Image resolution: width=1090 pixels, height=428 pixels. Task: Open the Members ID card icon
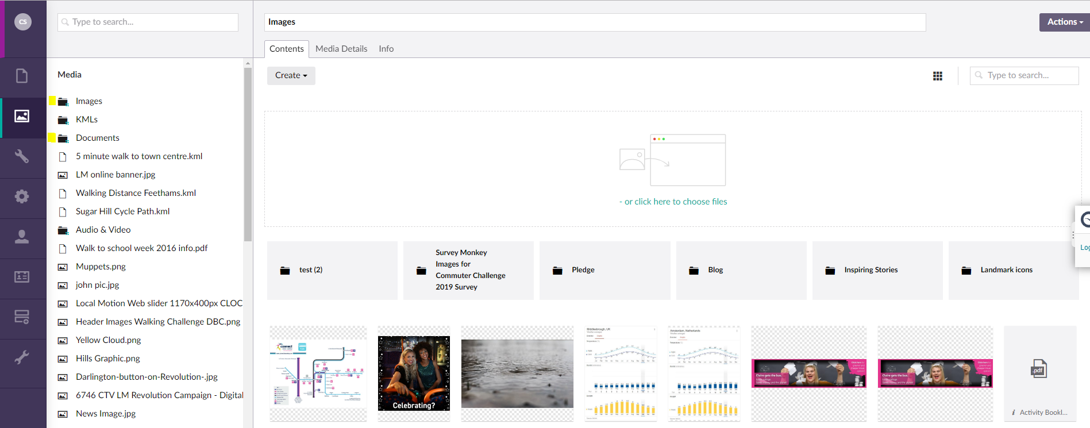(22, 277)
